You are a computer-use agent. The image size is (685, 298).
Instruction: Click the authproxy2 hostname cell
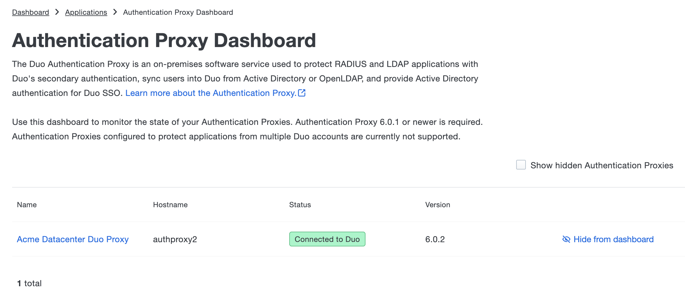(175, 239)
